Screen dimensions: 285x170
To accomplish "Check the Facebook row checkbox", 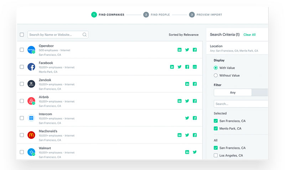I will click(x=22, y=67).
